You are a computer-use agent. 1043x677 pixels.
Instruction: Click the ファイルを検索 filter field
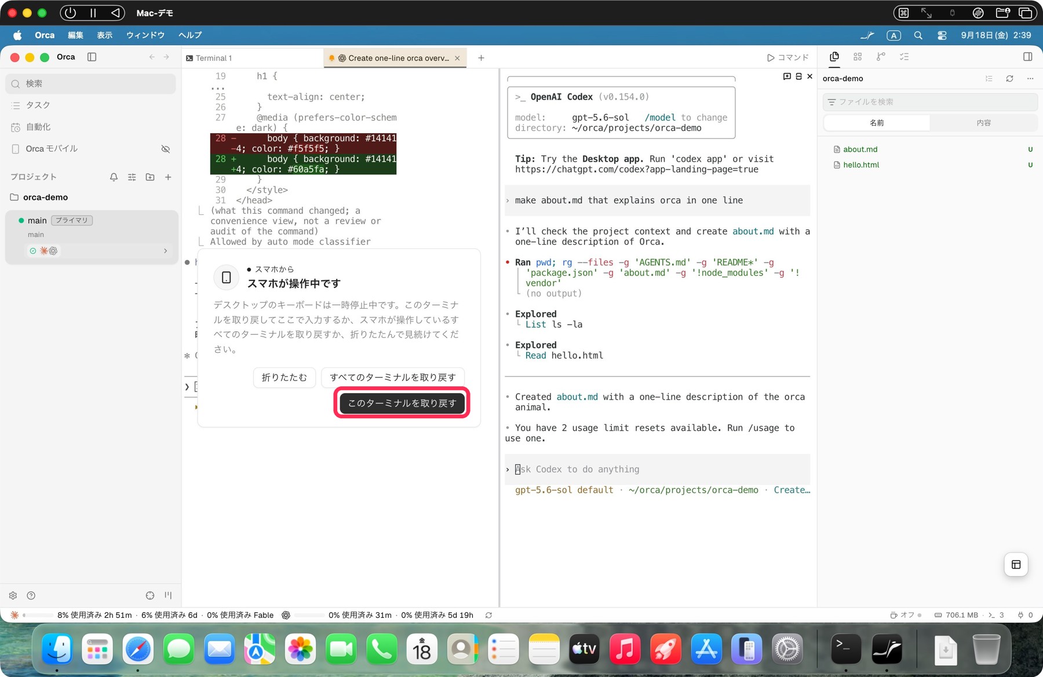930,102
